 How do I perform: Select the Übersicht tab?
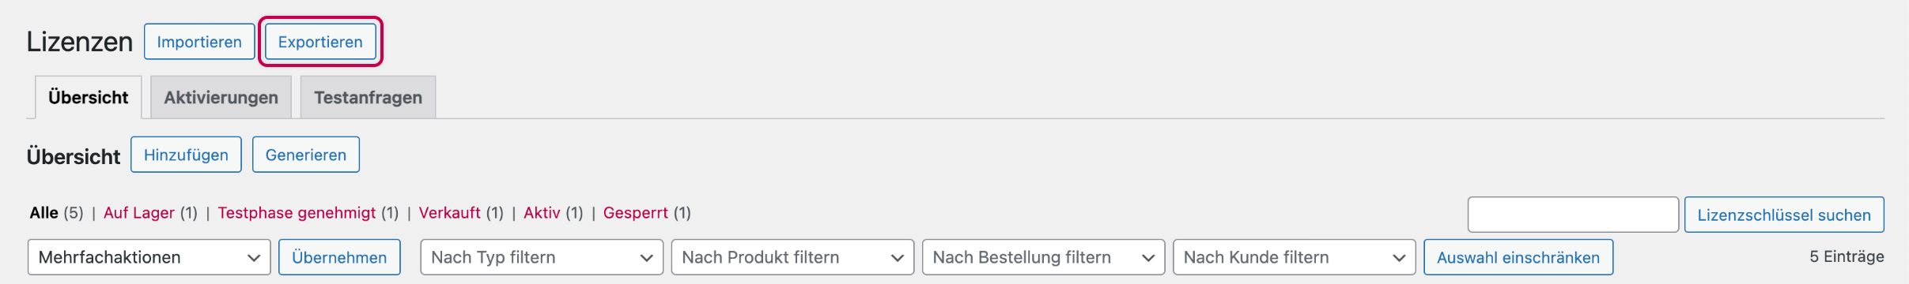click(x=89, y=97)
